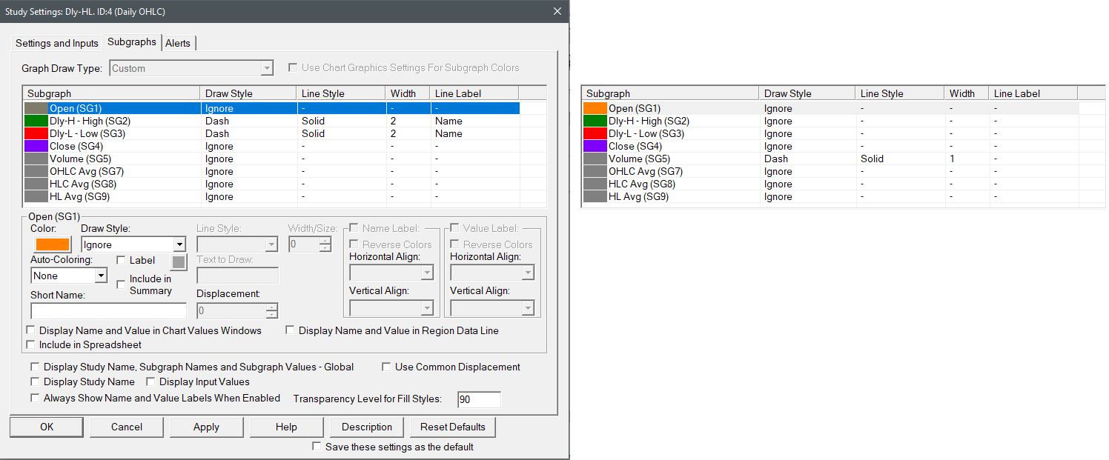Click the Short Name input field

coord(108,310)
